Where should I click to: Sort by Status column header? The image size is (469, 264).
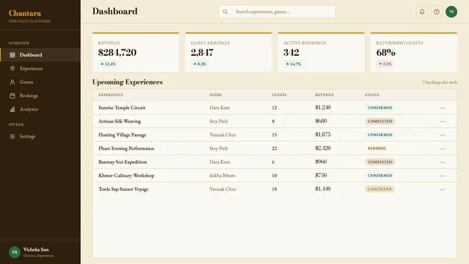coord(372,94)
